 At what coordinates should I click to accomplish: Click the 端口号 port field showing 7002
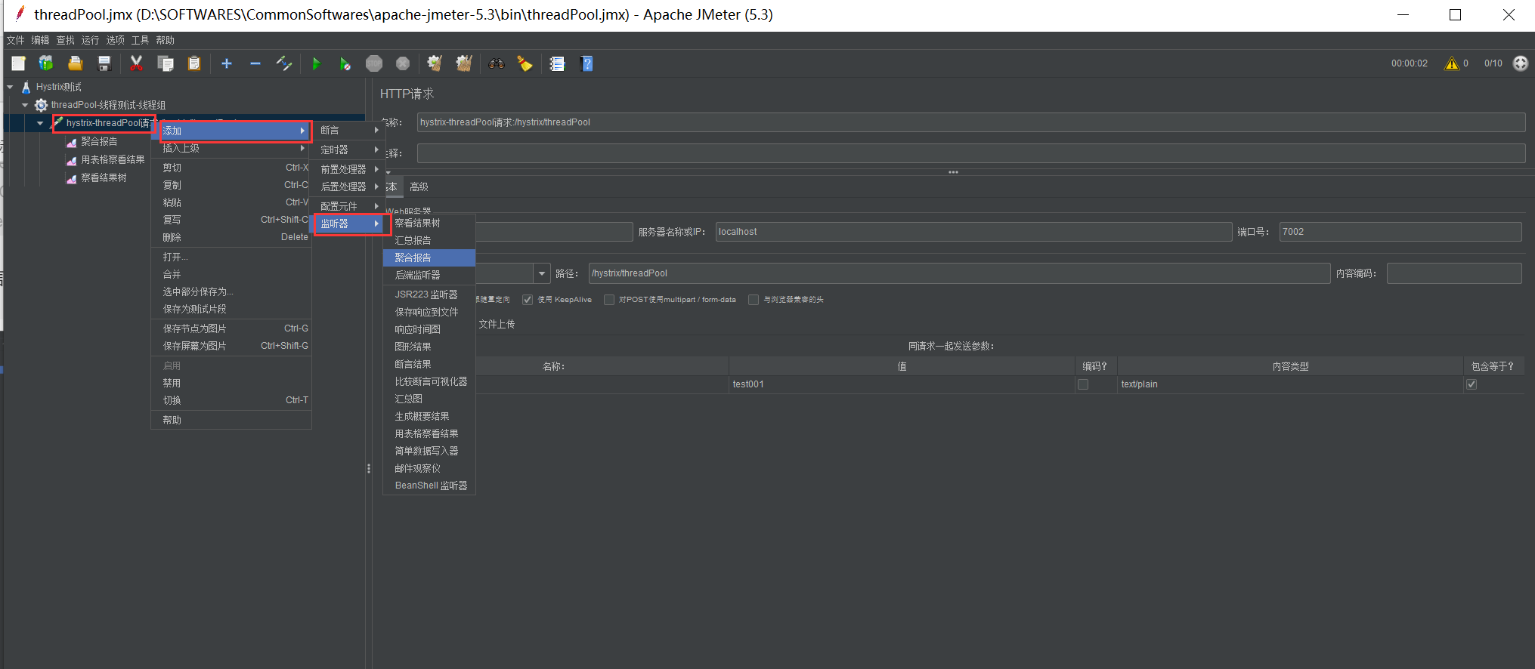pyautogui.click(x=1400, y=232)
